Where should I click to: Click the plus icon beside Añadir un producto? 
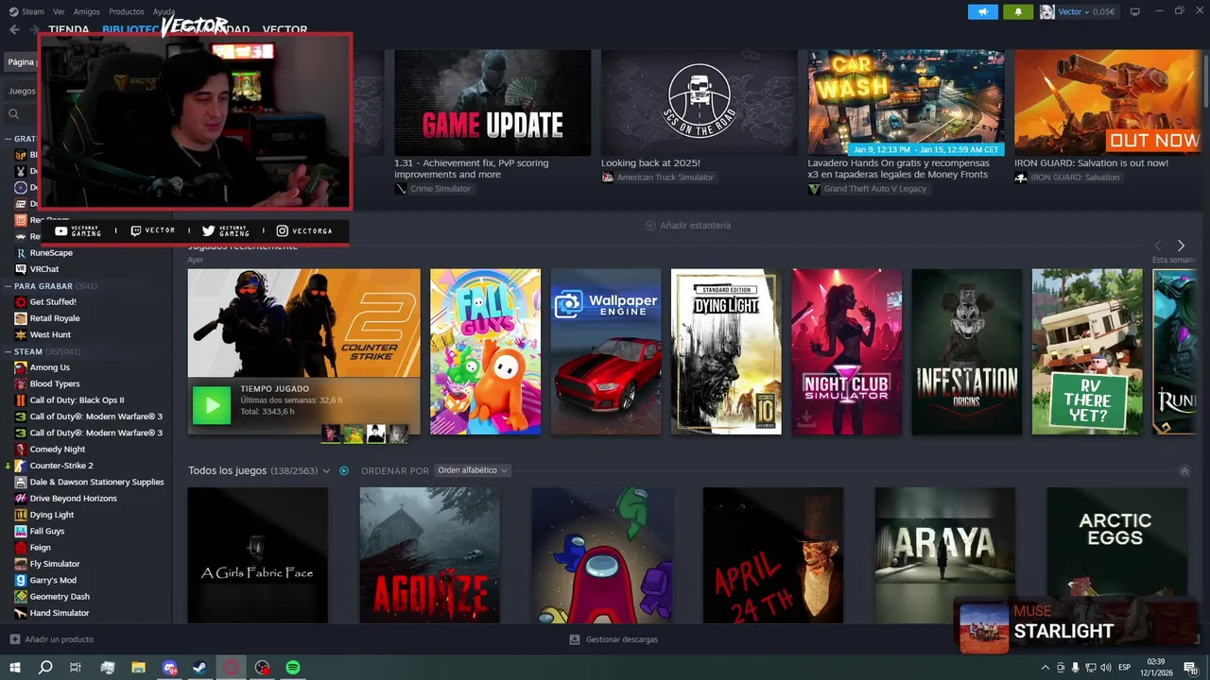coord(15,639)
